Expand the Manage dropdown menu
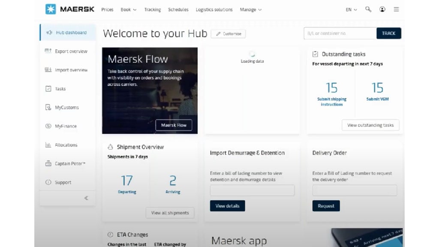Viewport: 439px width, 247px height. tap(250, 9)
